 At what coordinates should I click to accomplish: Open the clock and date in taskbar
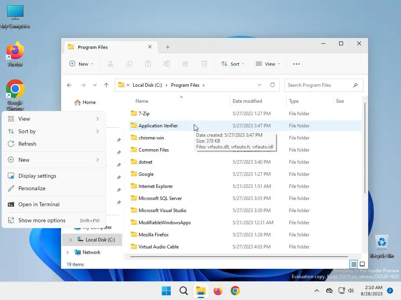click(x=372, y=291)
